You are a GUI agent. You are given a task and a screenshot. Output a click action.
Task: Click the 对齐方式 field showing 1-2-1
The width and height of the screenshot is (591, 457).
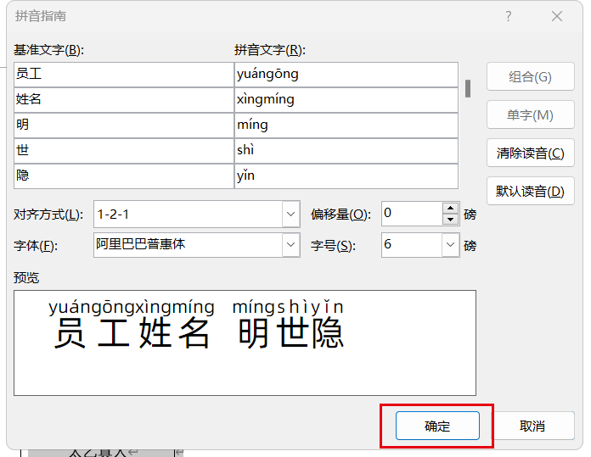[188, 215]
